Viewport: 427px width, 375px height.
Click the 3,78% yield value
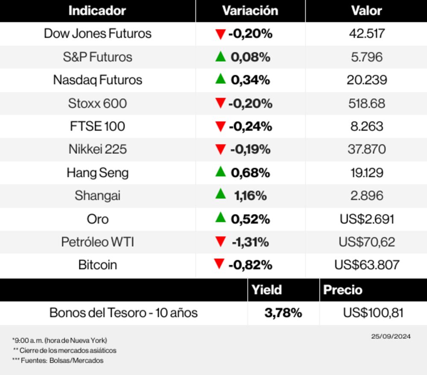pyautogui.click(x=283, y=313)
